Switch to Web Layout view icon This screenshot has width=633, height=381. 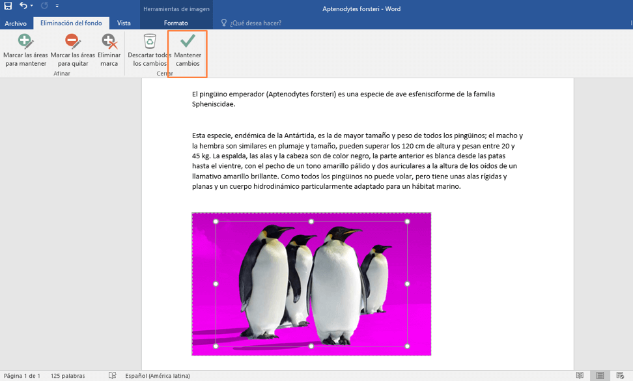[620, 375]
